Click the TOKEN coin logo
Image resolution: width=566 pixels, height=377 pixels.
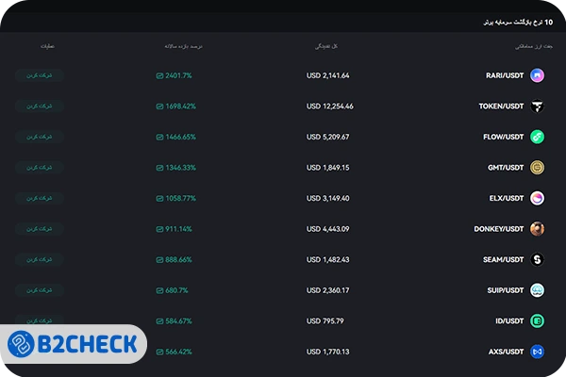click(537, 107)
